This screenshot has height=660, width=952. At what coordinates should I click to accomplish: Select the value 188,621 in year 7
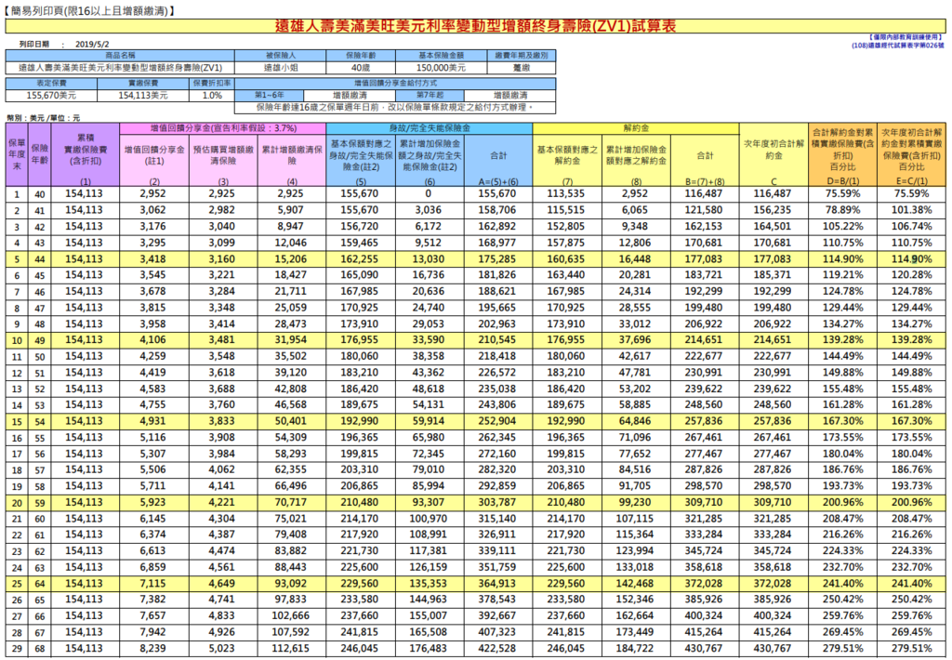click(497, 292)
